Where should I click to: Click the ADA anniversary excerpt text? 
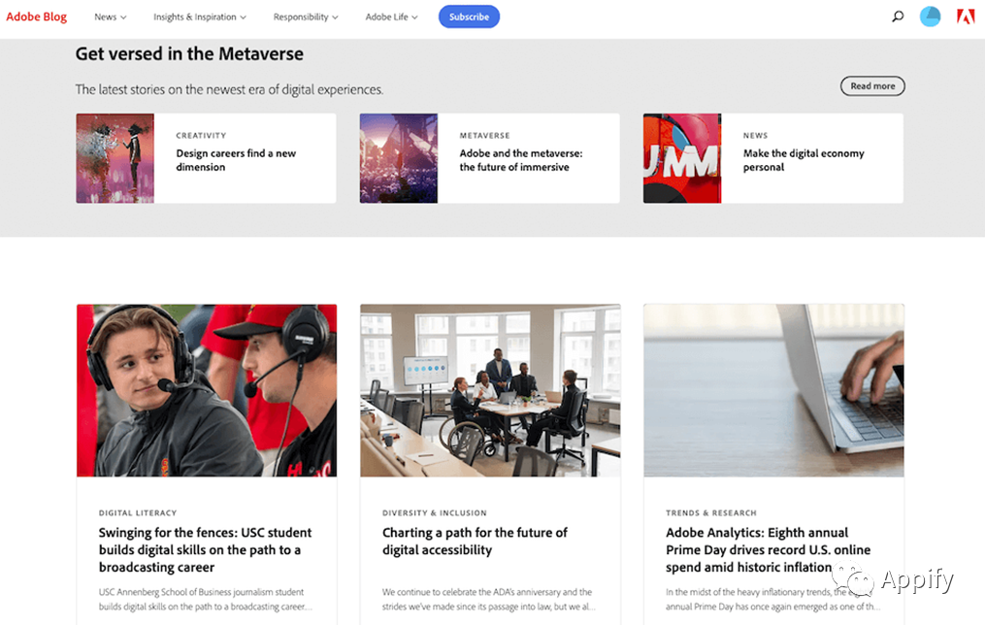click(x=488, y=599)
